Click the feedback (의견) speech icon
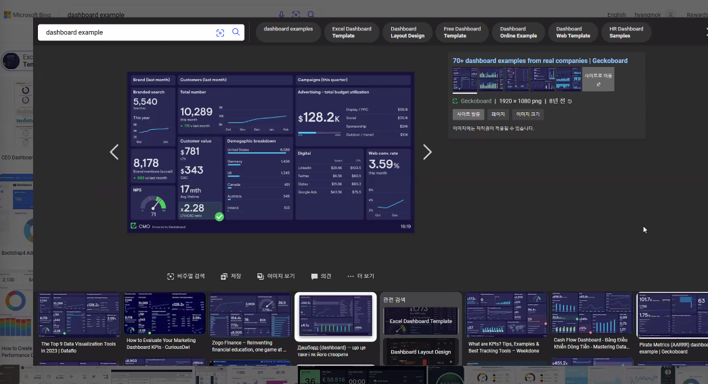Viewport: 708px width, 384px height. tap(314, 276)
